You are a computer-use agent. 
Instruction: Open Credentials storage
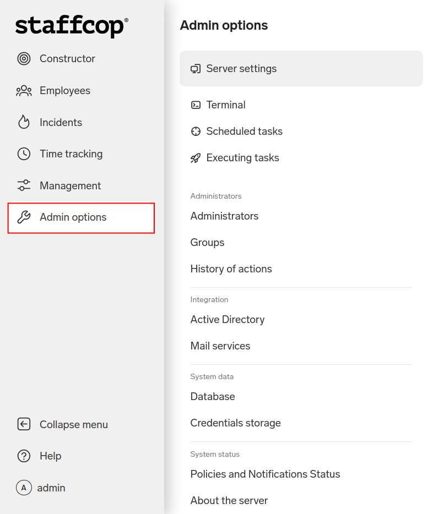coord(235,423)
